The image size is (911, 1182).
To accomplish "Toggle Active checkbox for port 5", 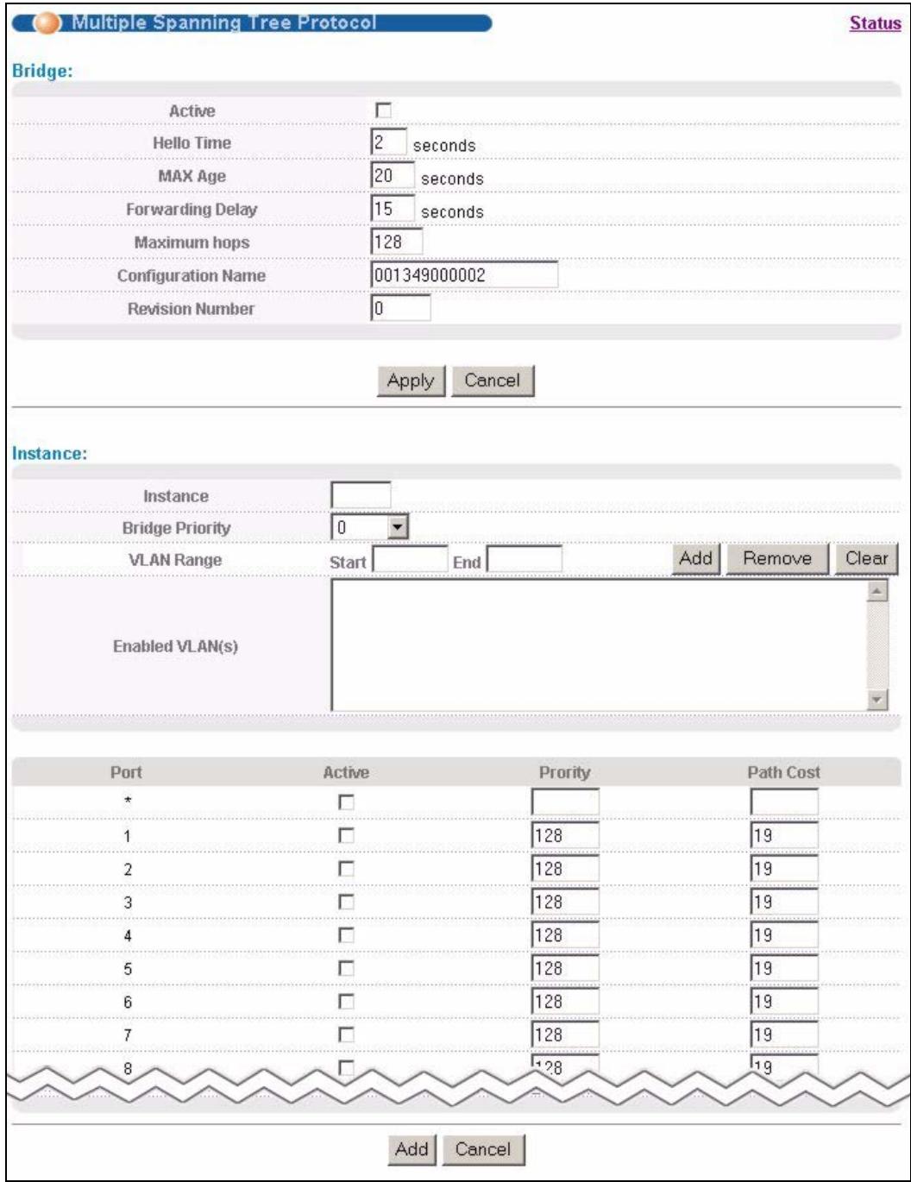I will pyautogui.click(x=347, y=968).
